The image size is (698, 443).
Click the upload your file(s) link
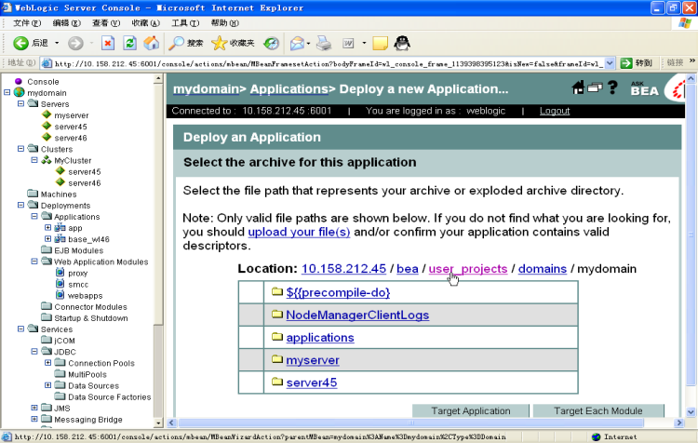(299, 232)
